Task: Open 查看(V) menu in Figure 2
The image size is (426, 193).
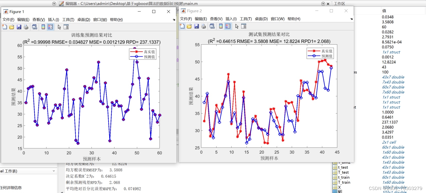Action: point(216,19)
